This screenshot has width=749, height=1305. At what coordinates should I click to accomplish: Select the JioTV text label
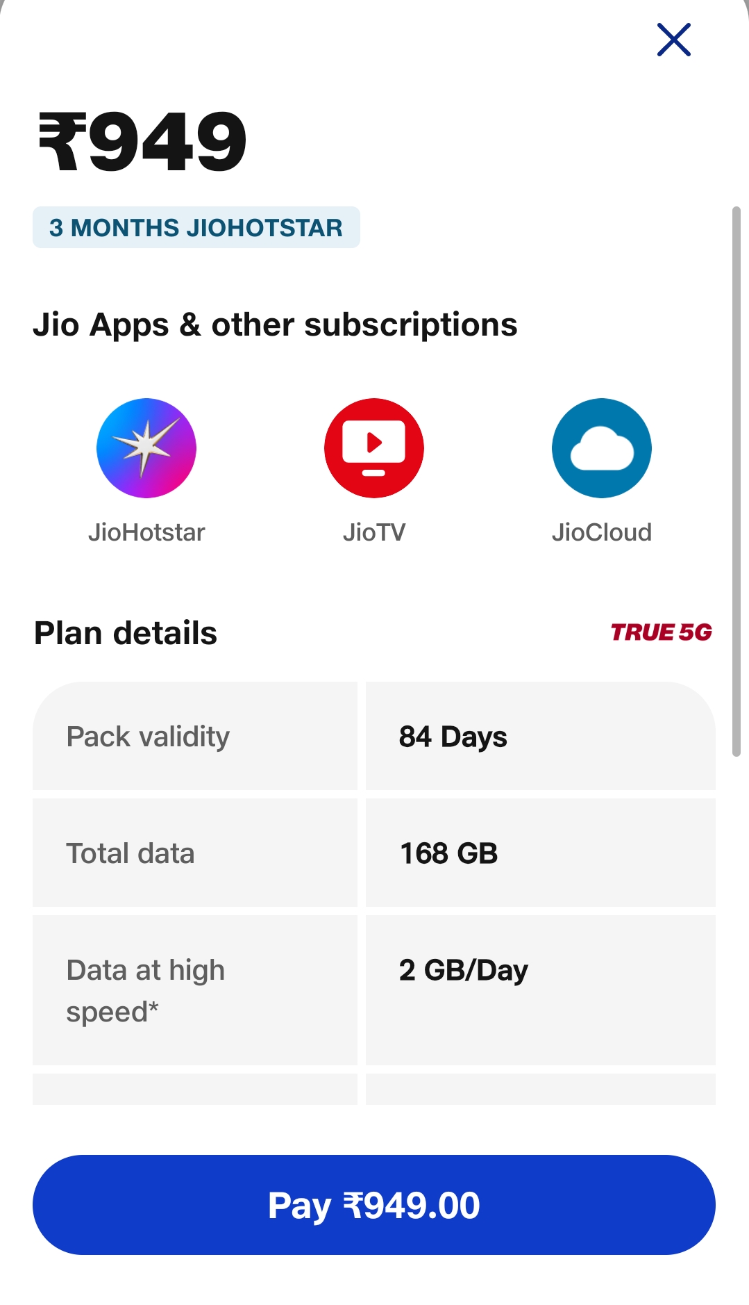[374, 532]
